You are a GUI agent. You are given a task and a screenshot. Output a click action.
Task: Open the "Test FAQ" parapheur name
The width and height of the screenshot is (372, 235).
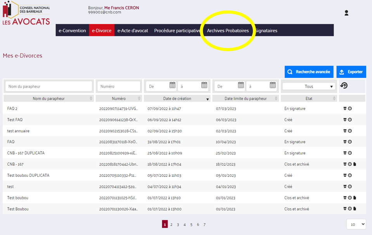pos(15,120)
